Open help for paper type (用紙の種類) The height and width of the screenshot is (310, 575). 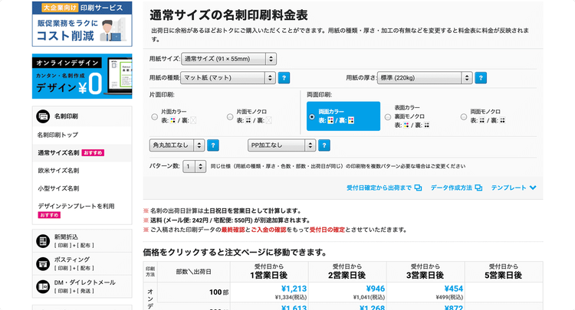pos(284,77)
